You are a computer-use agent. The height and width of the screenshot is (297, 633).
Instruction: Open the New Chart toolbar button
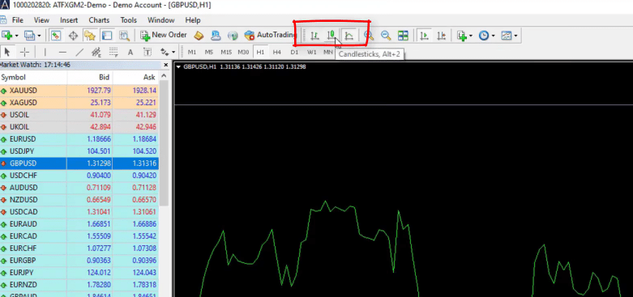click(6, 36)
